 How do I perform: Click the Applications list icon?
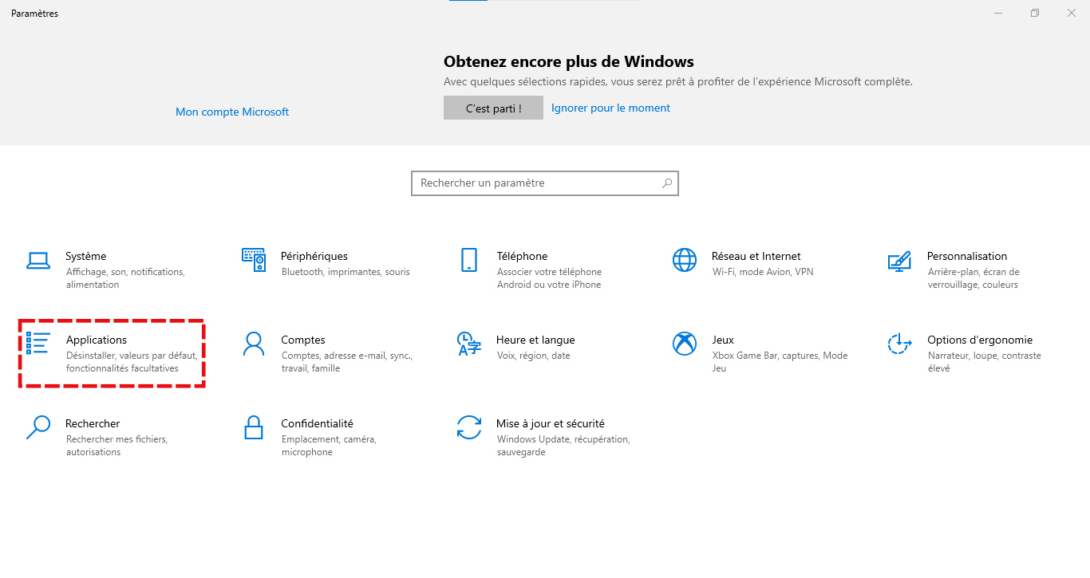click(x=38, y=344)
